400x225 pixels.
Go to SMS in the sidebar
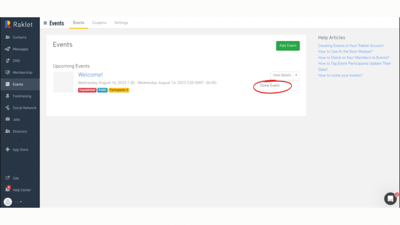16,61
